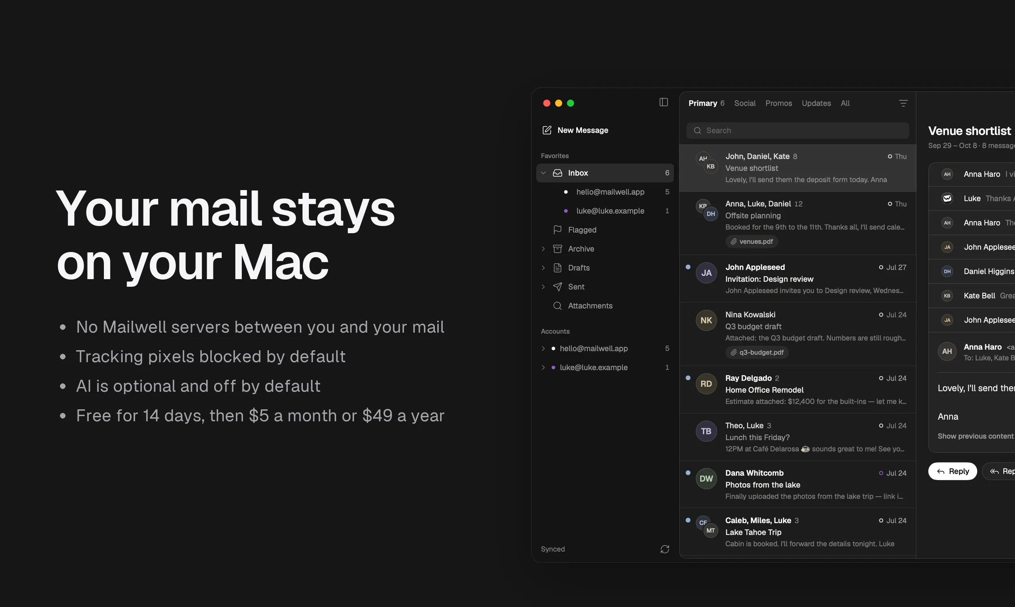
Task: Click the Drafts document icon
Action: click(557, 268)
